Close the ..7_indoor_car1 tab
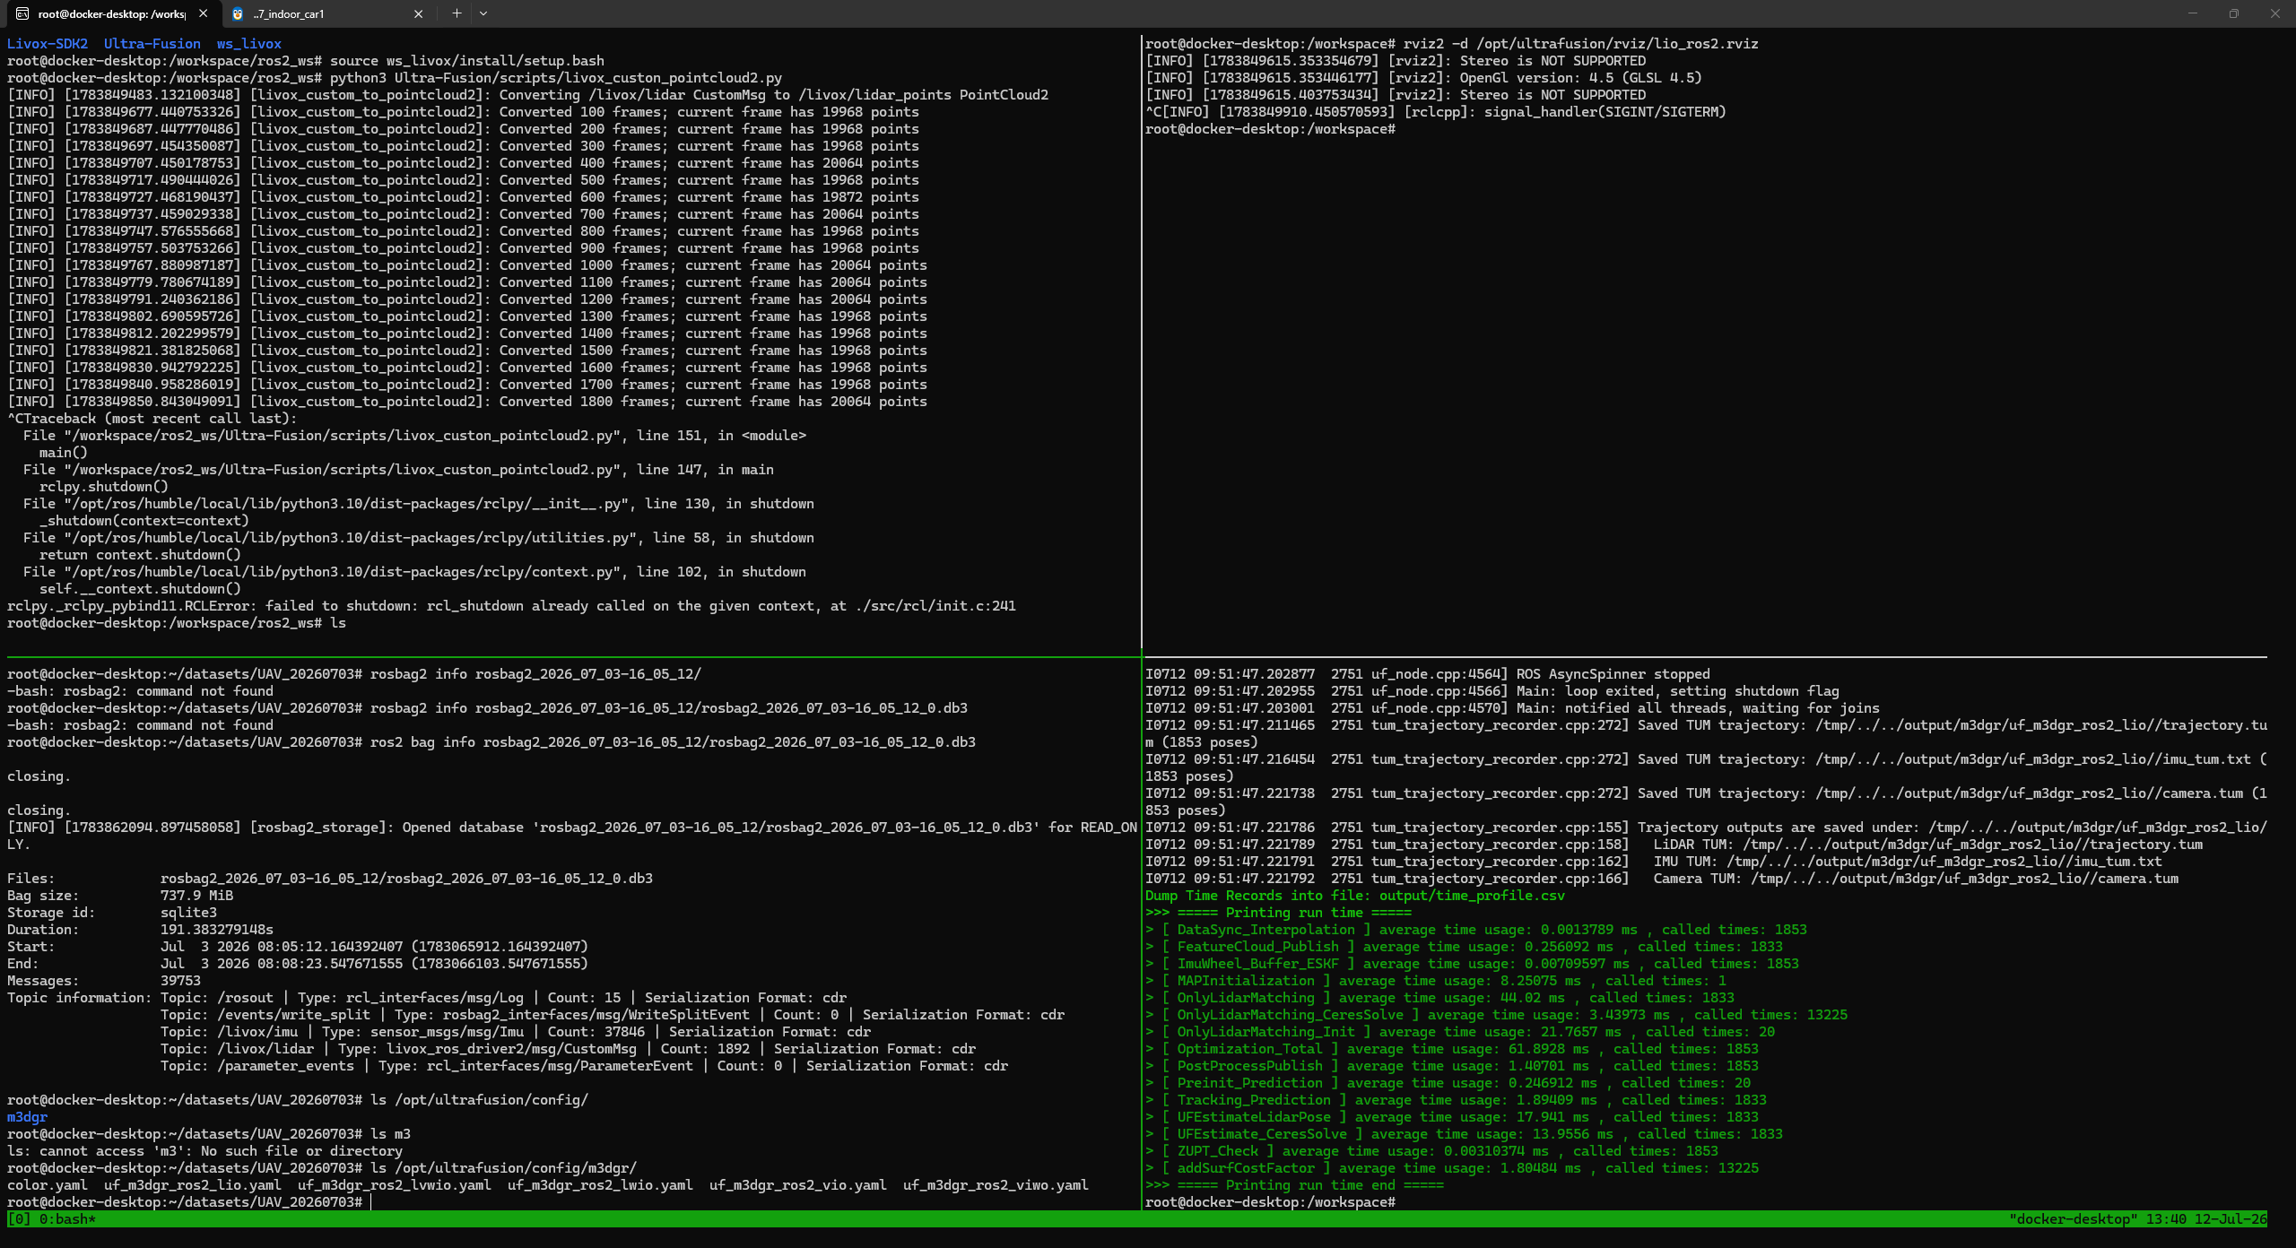Screen dimensions: 2296x1248 tap(418, 13)
